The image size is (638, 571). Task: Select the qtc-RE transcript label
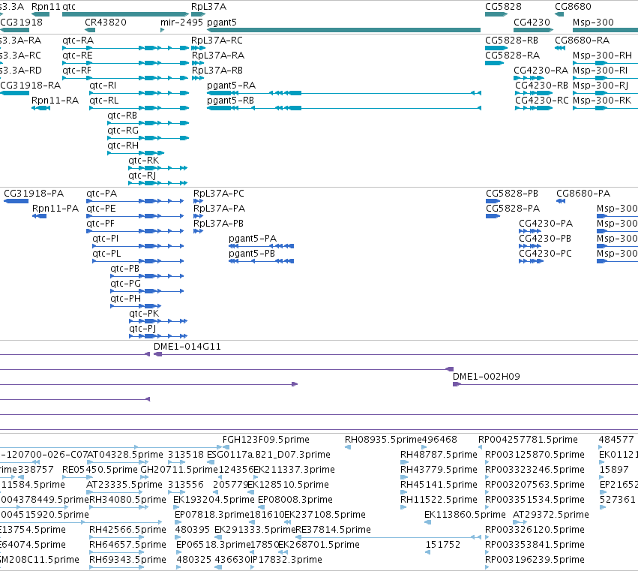click(77, 56)
